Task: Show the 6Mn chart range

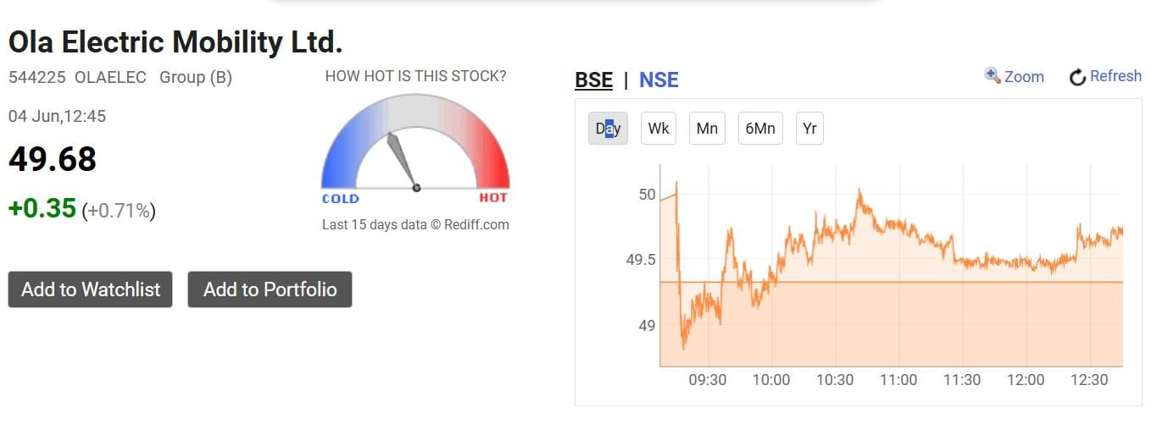Action: pos(760,129)
